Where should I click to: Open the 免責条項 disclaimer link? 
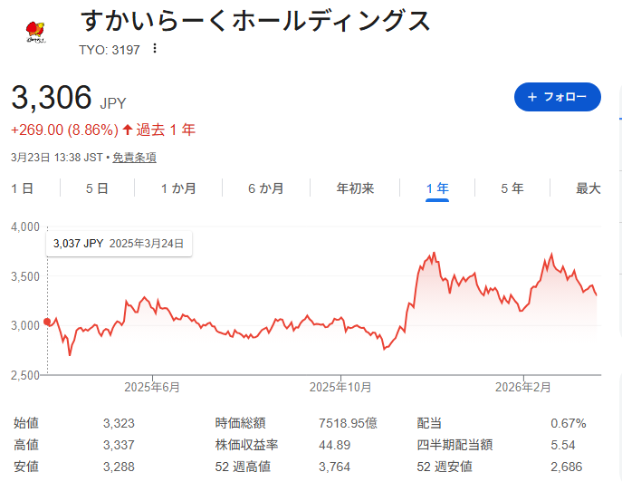click(134, 158)
